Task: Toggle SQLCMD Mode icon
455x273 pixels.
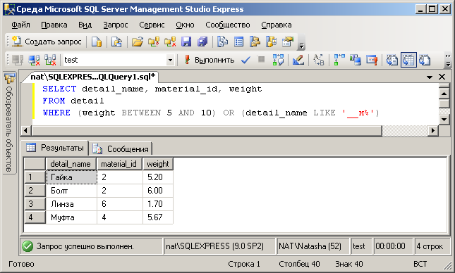Action: coord(372,60)
